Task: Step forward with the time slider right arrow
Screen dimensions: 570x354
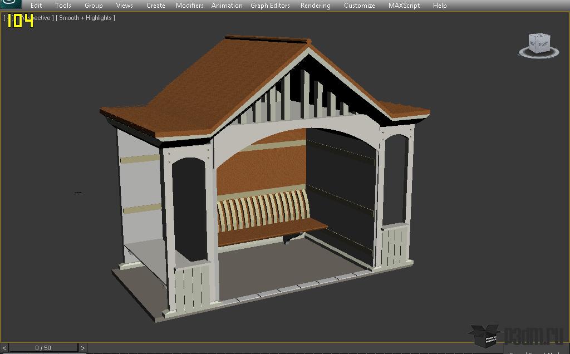Action: tap(82, 348)
